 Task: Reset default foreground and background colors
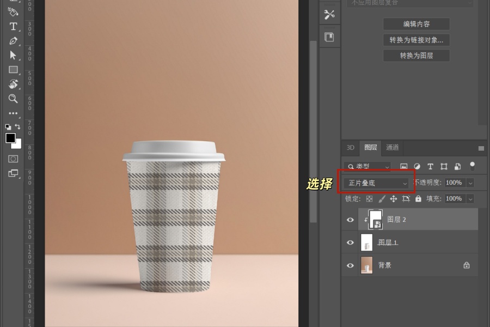click(8, 127)
